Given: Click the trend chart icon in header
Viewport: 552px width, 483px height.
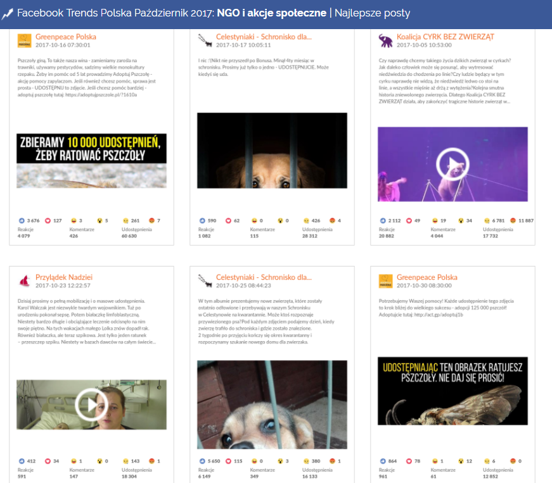Looking at the screenshot, I should (8, 13).
